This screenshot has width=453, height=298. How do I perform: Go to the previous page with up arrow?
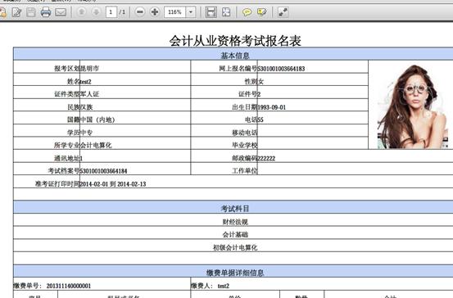click(81, 12)
